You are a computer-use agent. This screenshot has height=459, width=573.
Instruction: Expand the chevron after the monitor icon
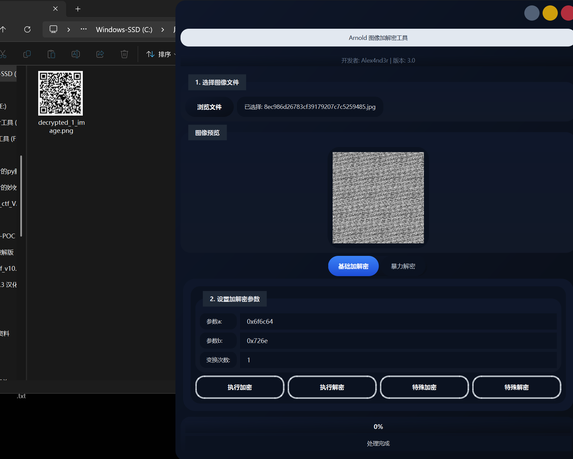tap(69, 29)
